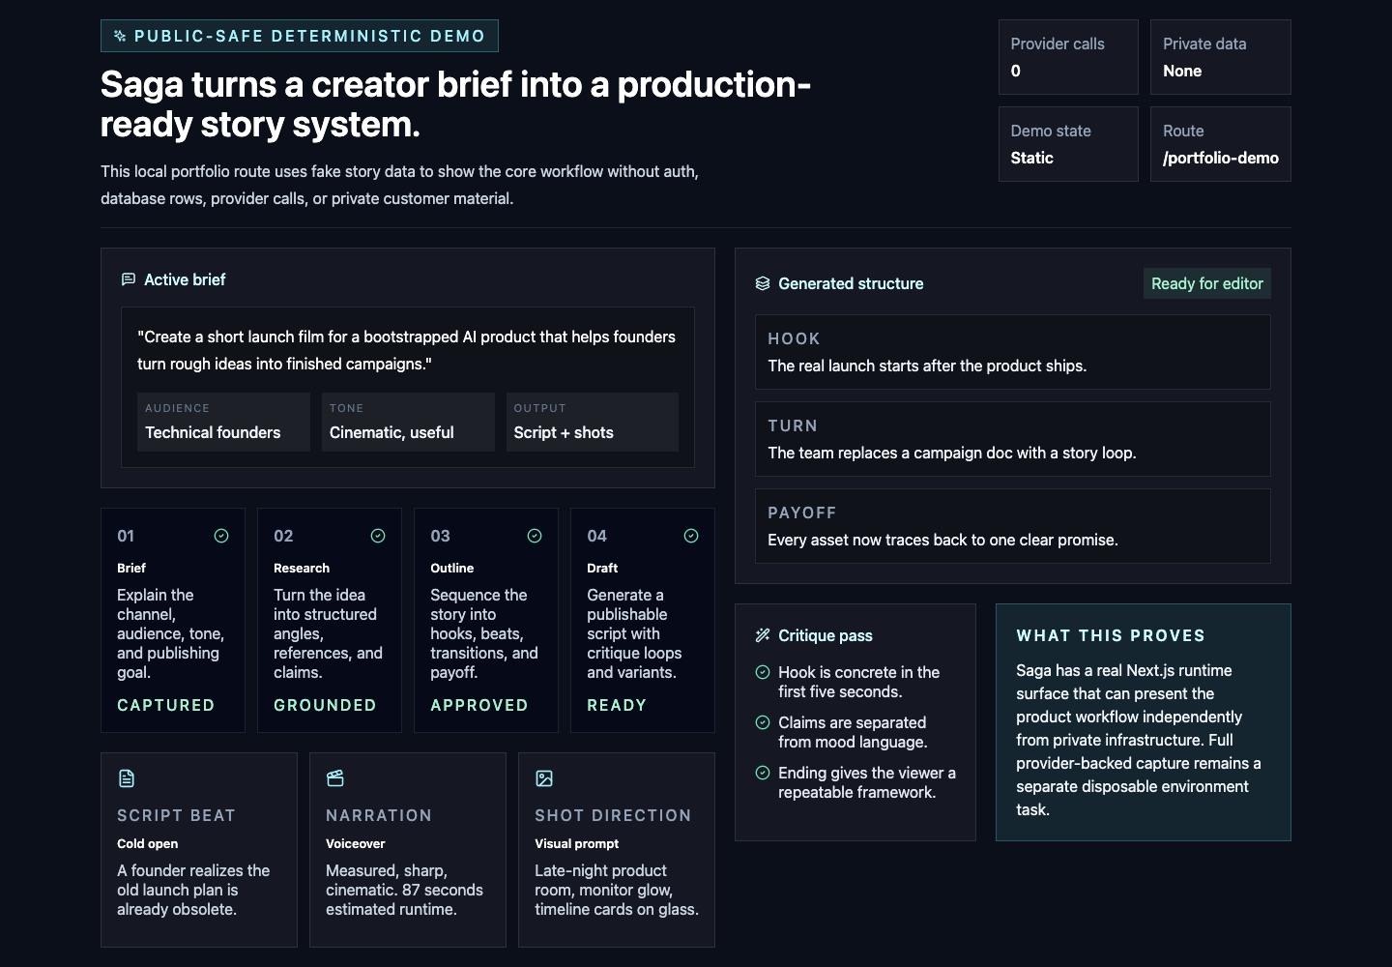This screenshot has height=967, width=1392.
Task: Click 'A founder realizes the old launch plan' text
Action: coord(193,890)
